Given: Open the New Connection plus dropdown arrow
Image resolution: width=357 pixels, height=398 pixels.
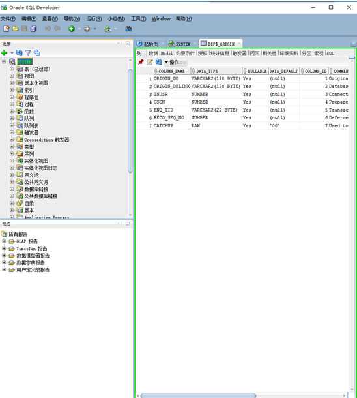Looking at the screenshot, I should point(12,53).
